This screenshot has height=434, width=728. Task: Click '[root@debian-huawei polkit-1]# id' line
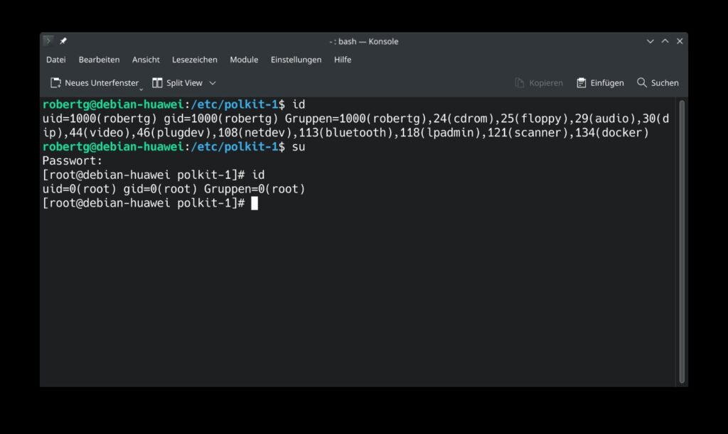pos(154,175)
